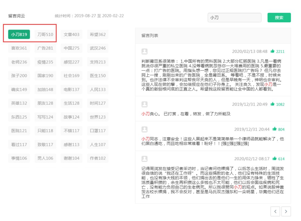301x221 pixels.
Task: Click the 加油148 word cloud tag
Action: [x=45, y=89]
